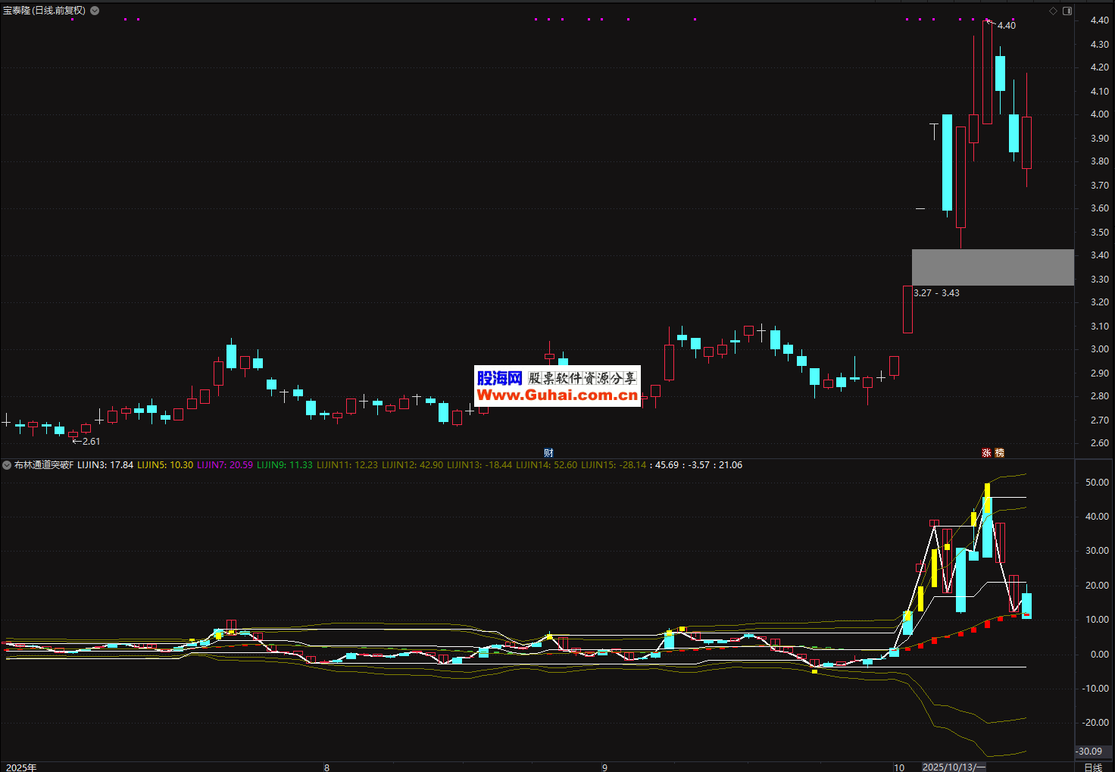This screenshot has height=772, width=1115.
Task: Click the diamond marker icon at top right
Action: (1053, 11)
